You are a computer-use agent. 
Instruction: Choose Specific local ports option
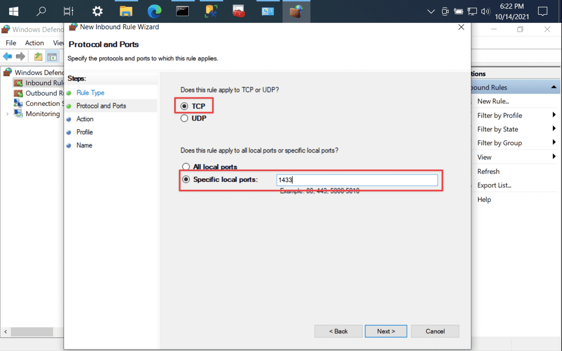coord(186,179)
